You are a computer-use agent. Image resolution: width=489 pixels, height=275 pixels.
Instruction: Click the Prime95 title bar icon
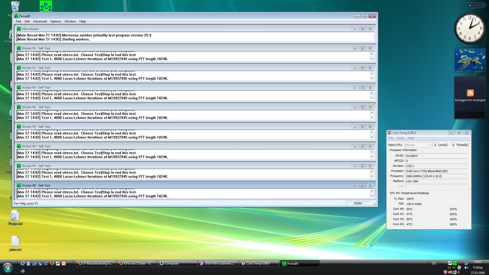point(16,16)
